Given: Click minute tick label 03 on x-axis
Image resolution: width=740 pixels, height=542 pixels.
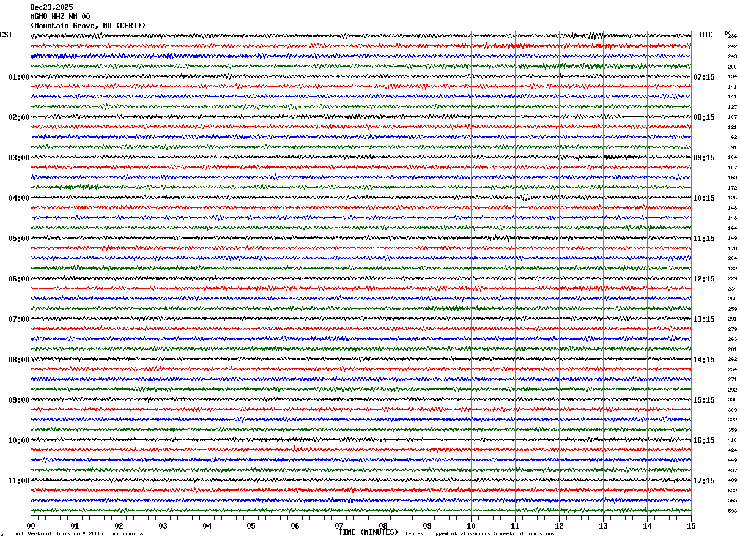Looking at the screenshot, I should [163, 525].
